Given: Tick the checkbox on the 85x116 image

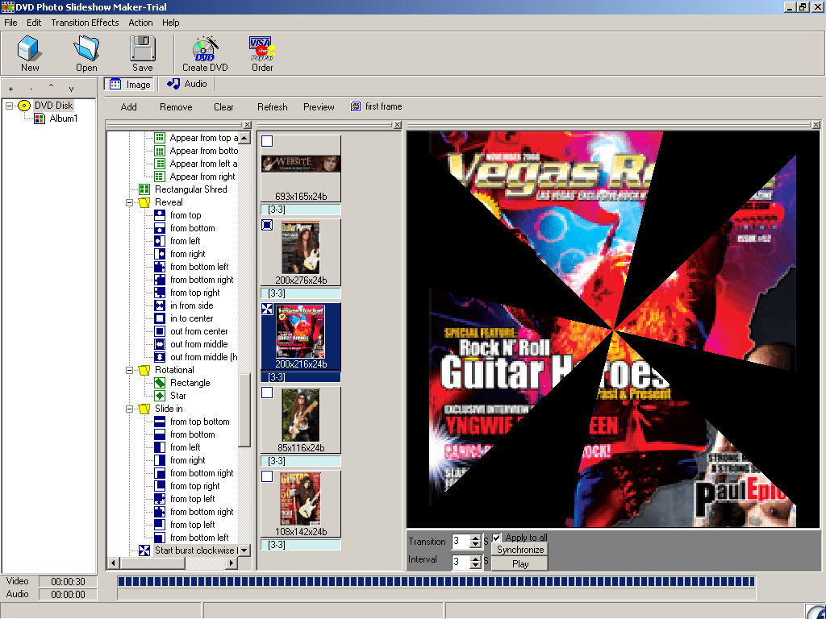Looking at the screenshot, I should point(266,393).
